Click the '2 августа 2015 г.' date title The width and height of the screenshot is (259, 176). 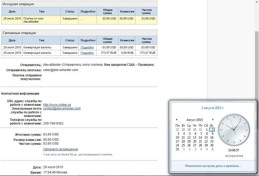213,108
